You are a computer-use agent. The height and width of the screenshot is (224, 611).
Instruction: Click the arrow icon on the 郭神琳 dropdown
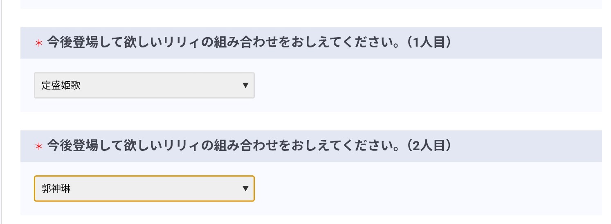245,188
